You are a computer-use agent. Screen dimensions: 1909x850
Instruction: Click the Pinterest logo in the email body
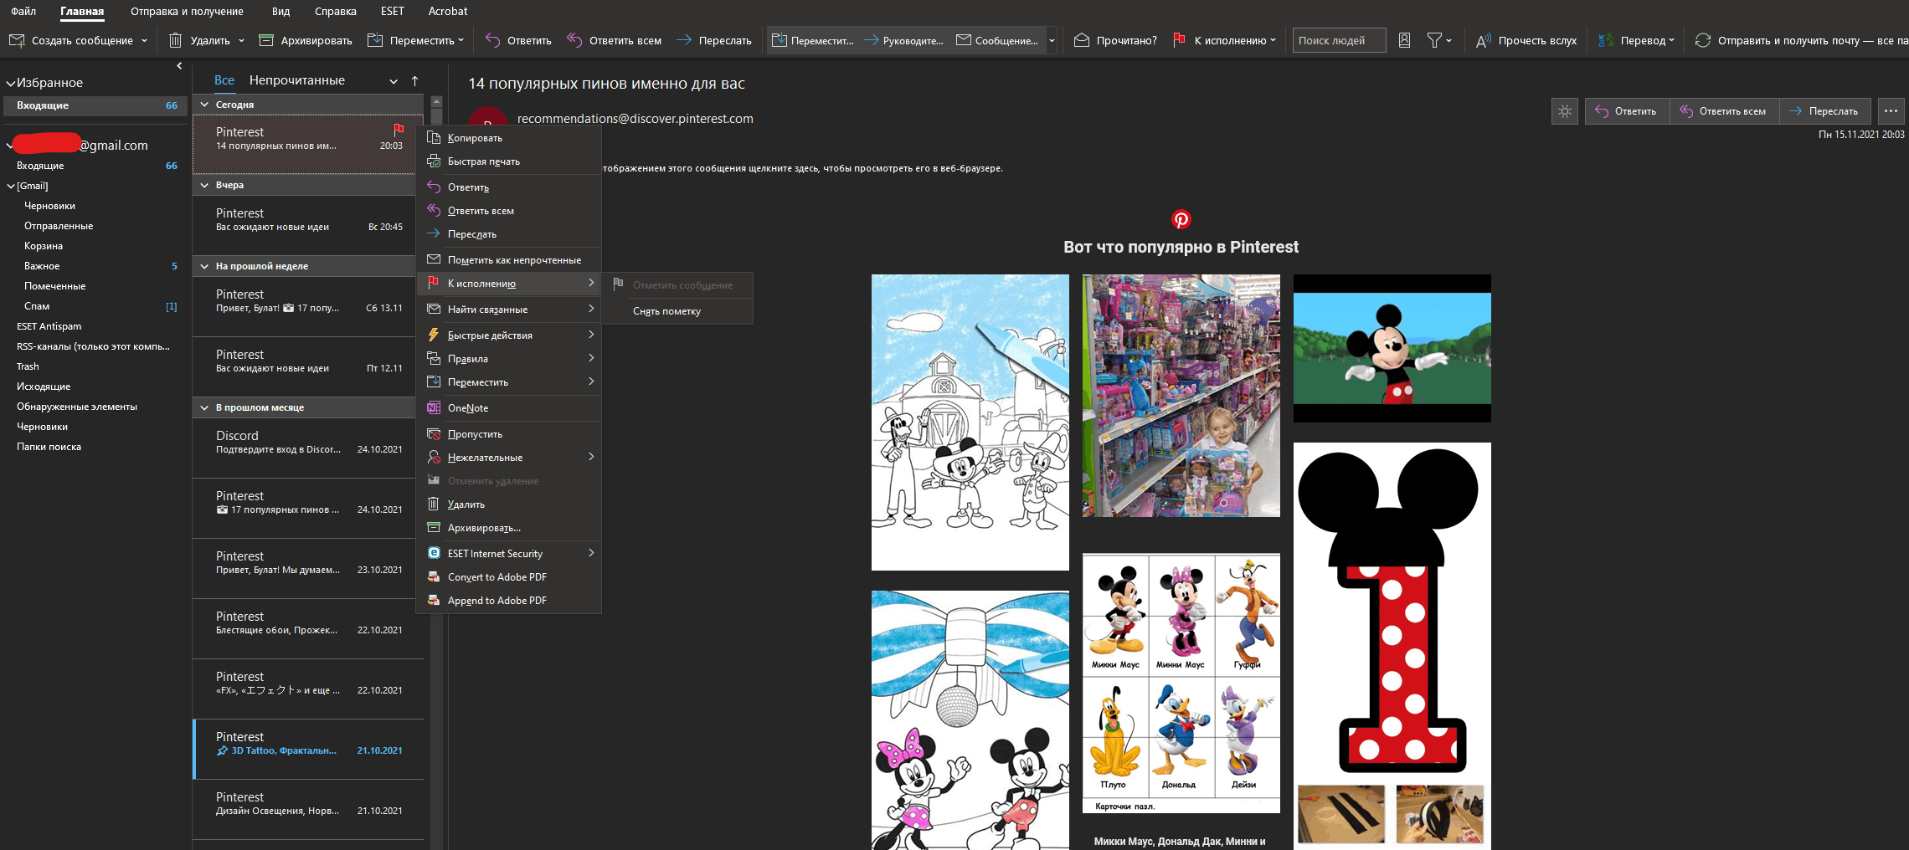[1181, 219]
